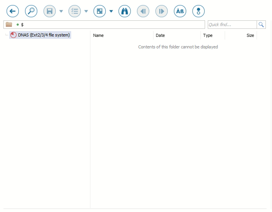This screenshot has width=272, height=212.
Task: Click the two-circle toolbar icon
Action: [x=199, y=11]
